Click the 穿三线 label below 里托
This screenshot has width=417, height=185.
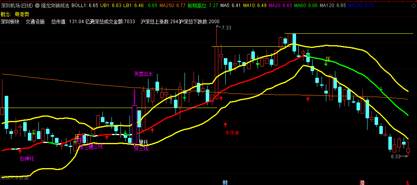(x=141, y=149)
